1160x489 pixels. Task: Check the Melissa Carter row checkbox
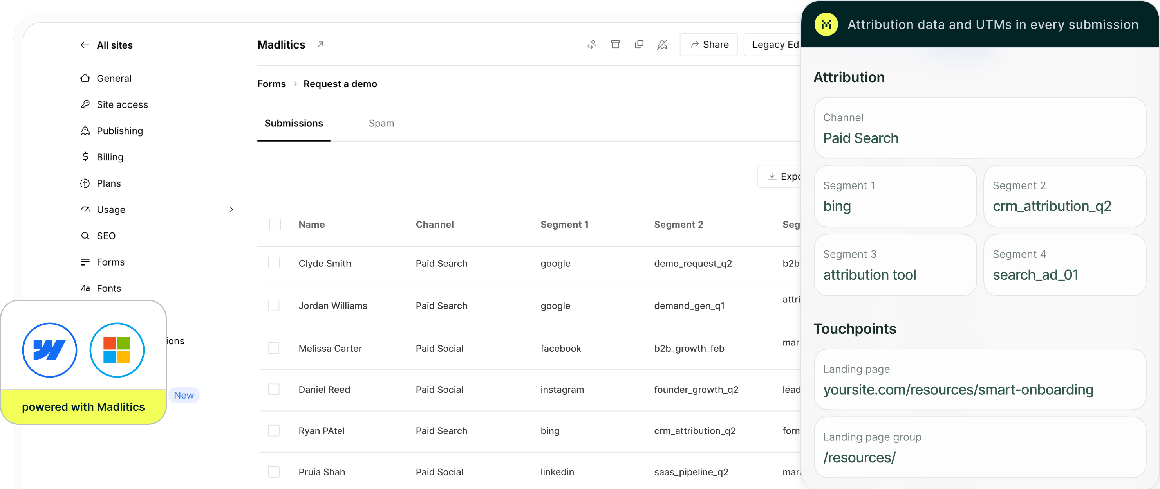coord(274,348)
